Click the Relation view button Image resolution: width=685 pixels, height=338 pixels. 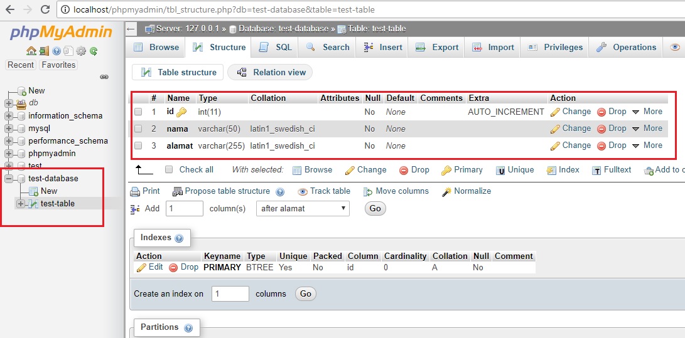pos(271,72)
